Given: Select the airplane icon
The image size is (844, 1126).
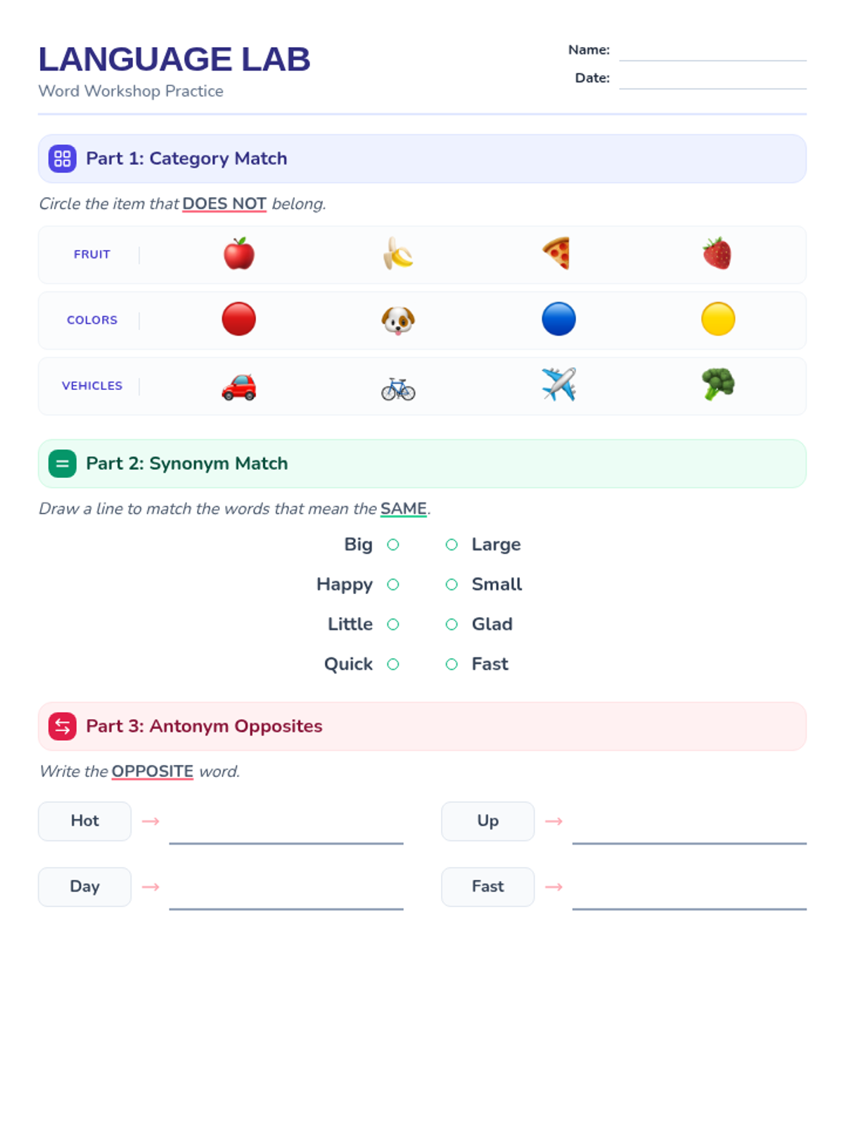Looking at the screenshot, I should 558,385.
